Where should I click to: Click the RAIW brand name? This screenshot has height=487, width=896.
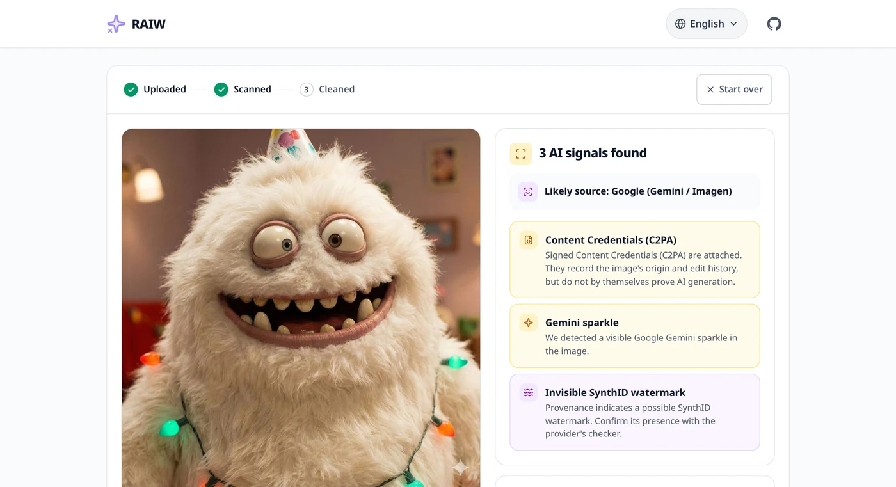148,24
